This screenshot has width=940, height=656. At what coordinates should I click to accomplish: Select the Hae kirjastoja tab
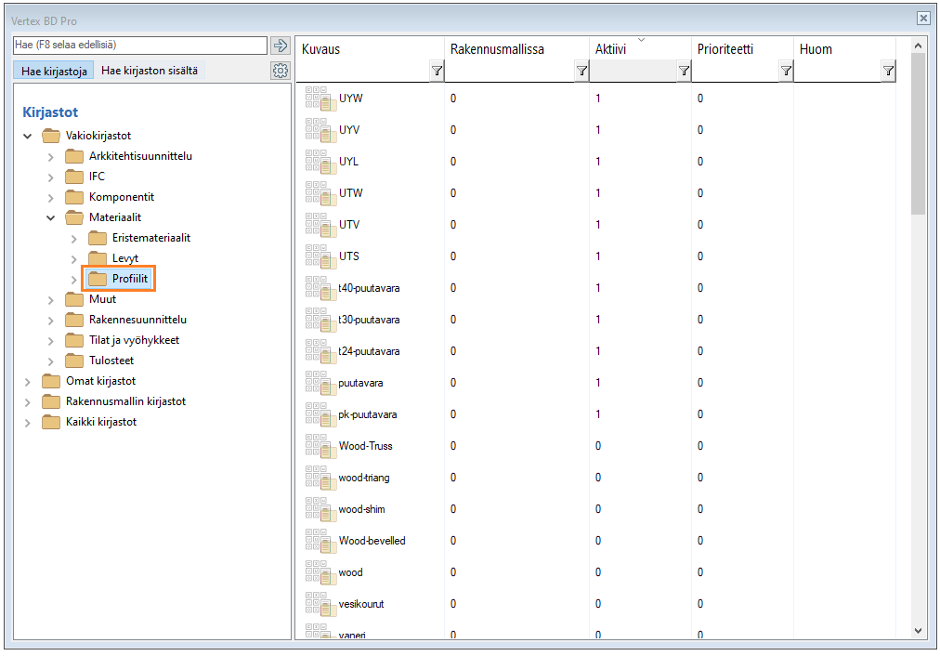(54, 71)
